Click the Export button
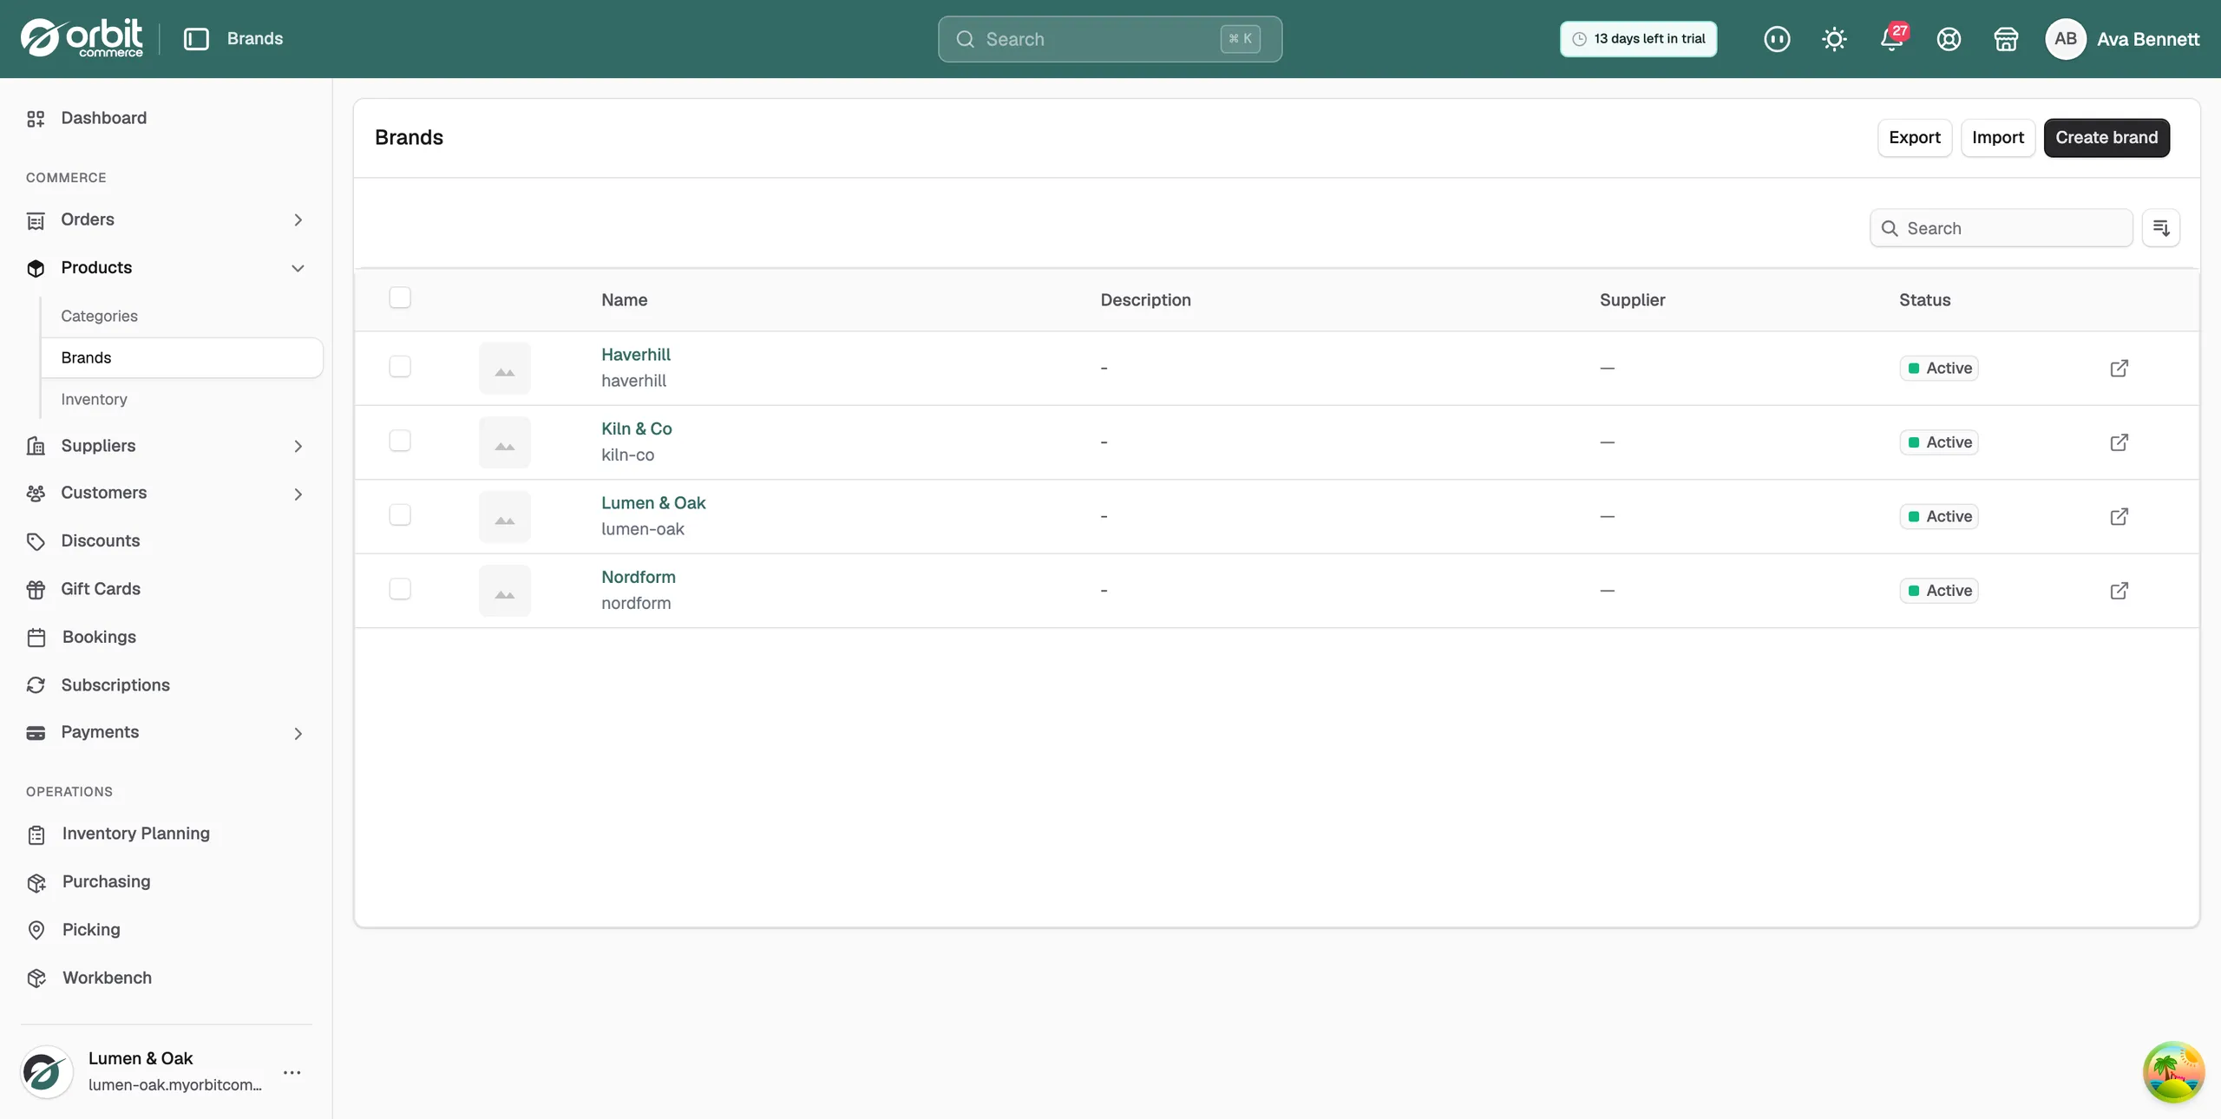Screen dimensions: 2221x1119 (x=1915, y=138)
